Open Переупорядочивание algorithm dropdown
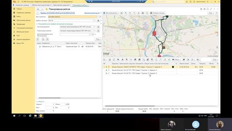This screenshot has width=232, height=131. point(94,31)
